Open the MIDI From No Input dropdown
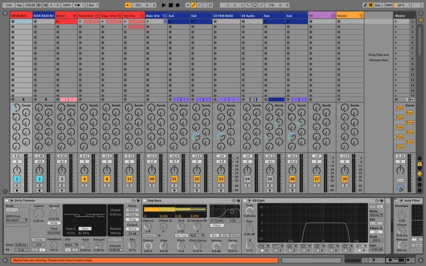This screenshot has width=426, height=266. (17, 220)
